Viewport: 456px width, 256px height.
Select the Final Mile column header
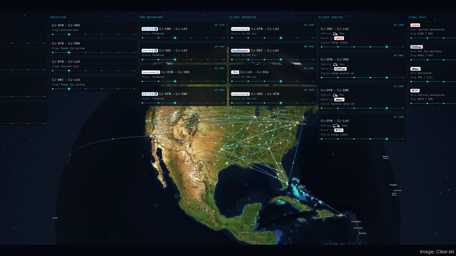click(x=418, y=17)
